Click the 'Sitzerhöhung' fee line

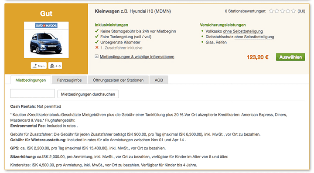(x=119, y=157)
